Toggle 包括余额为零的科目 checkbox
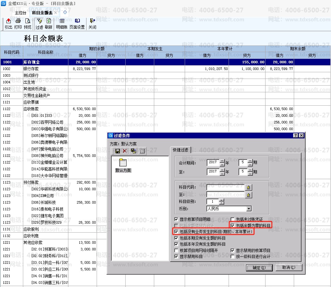Viewport: 331px width, 287px height. (232, 226)
